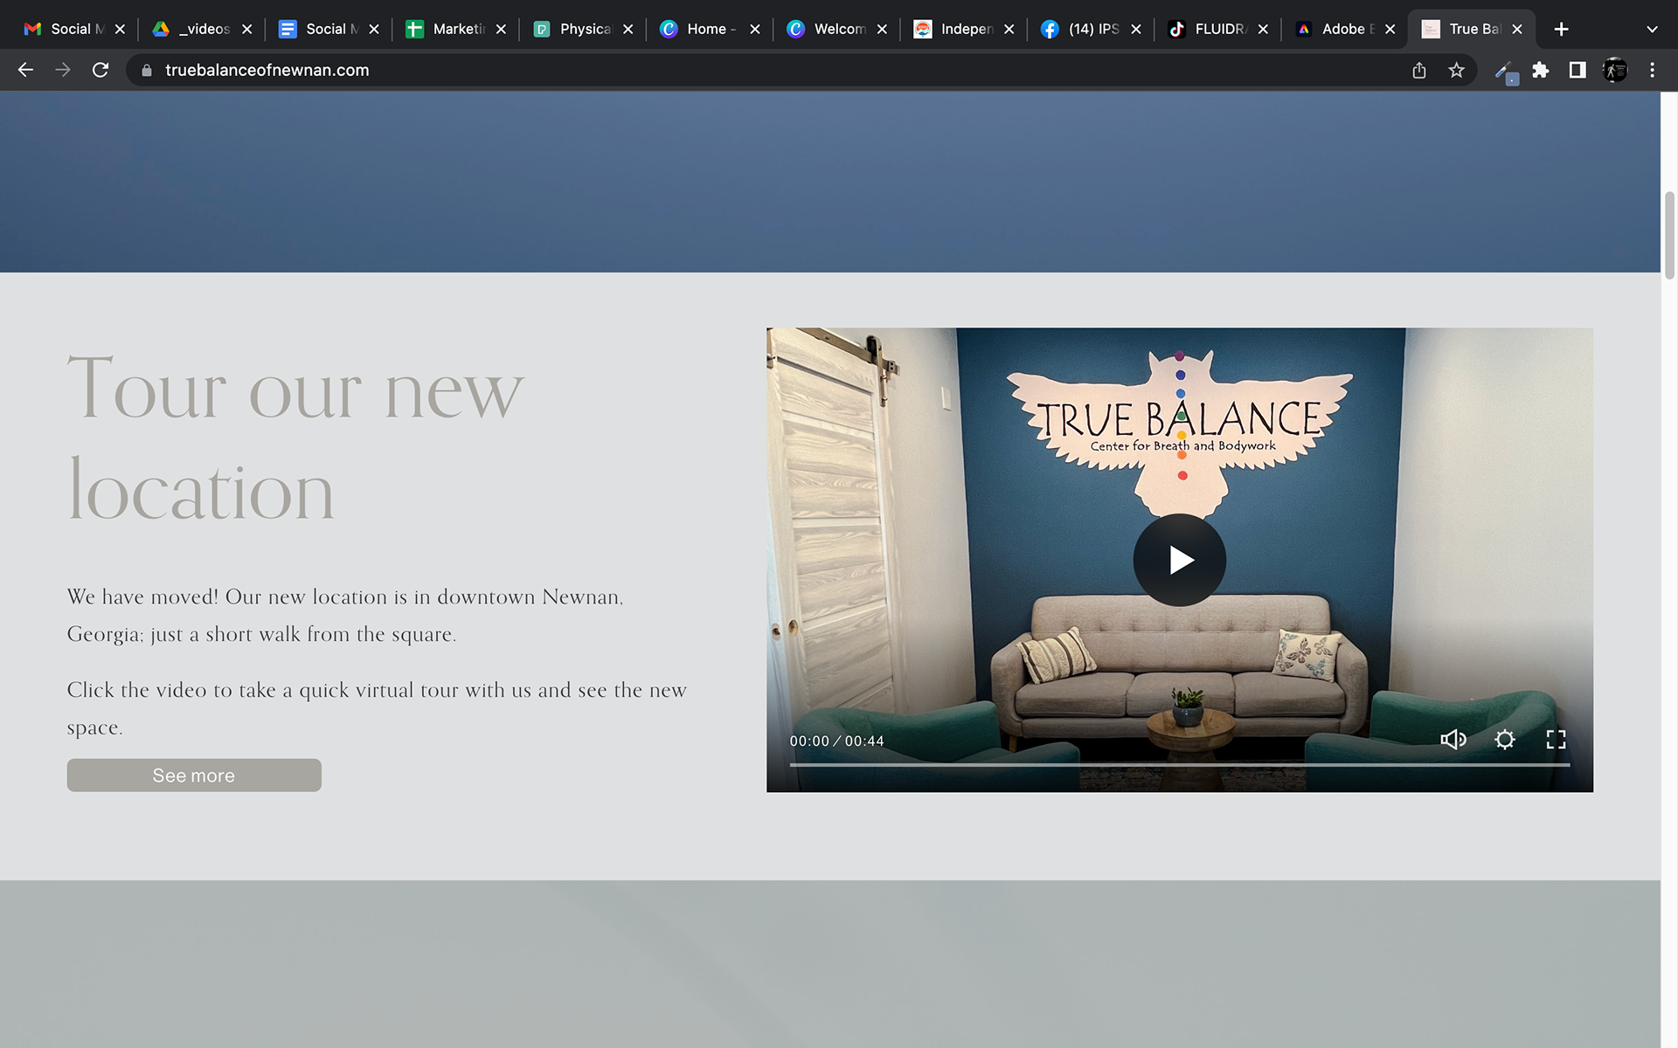Go back to the previous page
The width and height of the screenshot is (1678, 1048).
pyautogui.click(x=25, y=70)
